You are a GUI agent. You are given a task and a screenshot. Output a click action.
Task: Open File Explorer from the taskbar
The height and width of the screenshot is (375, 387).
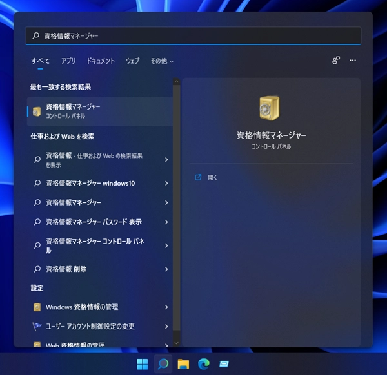tap(183, 364)
